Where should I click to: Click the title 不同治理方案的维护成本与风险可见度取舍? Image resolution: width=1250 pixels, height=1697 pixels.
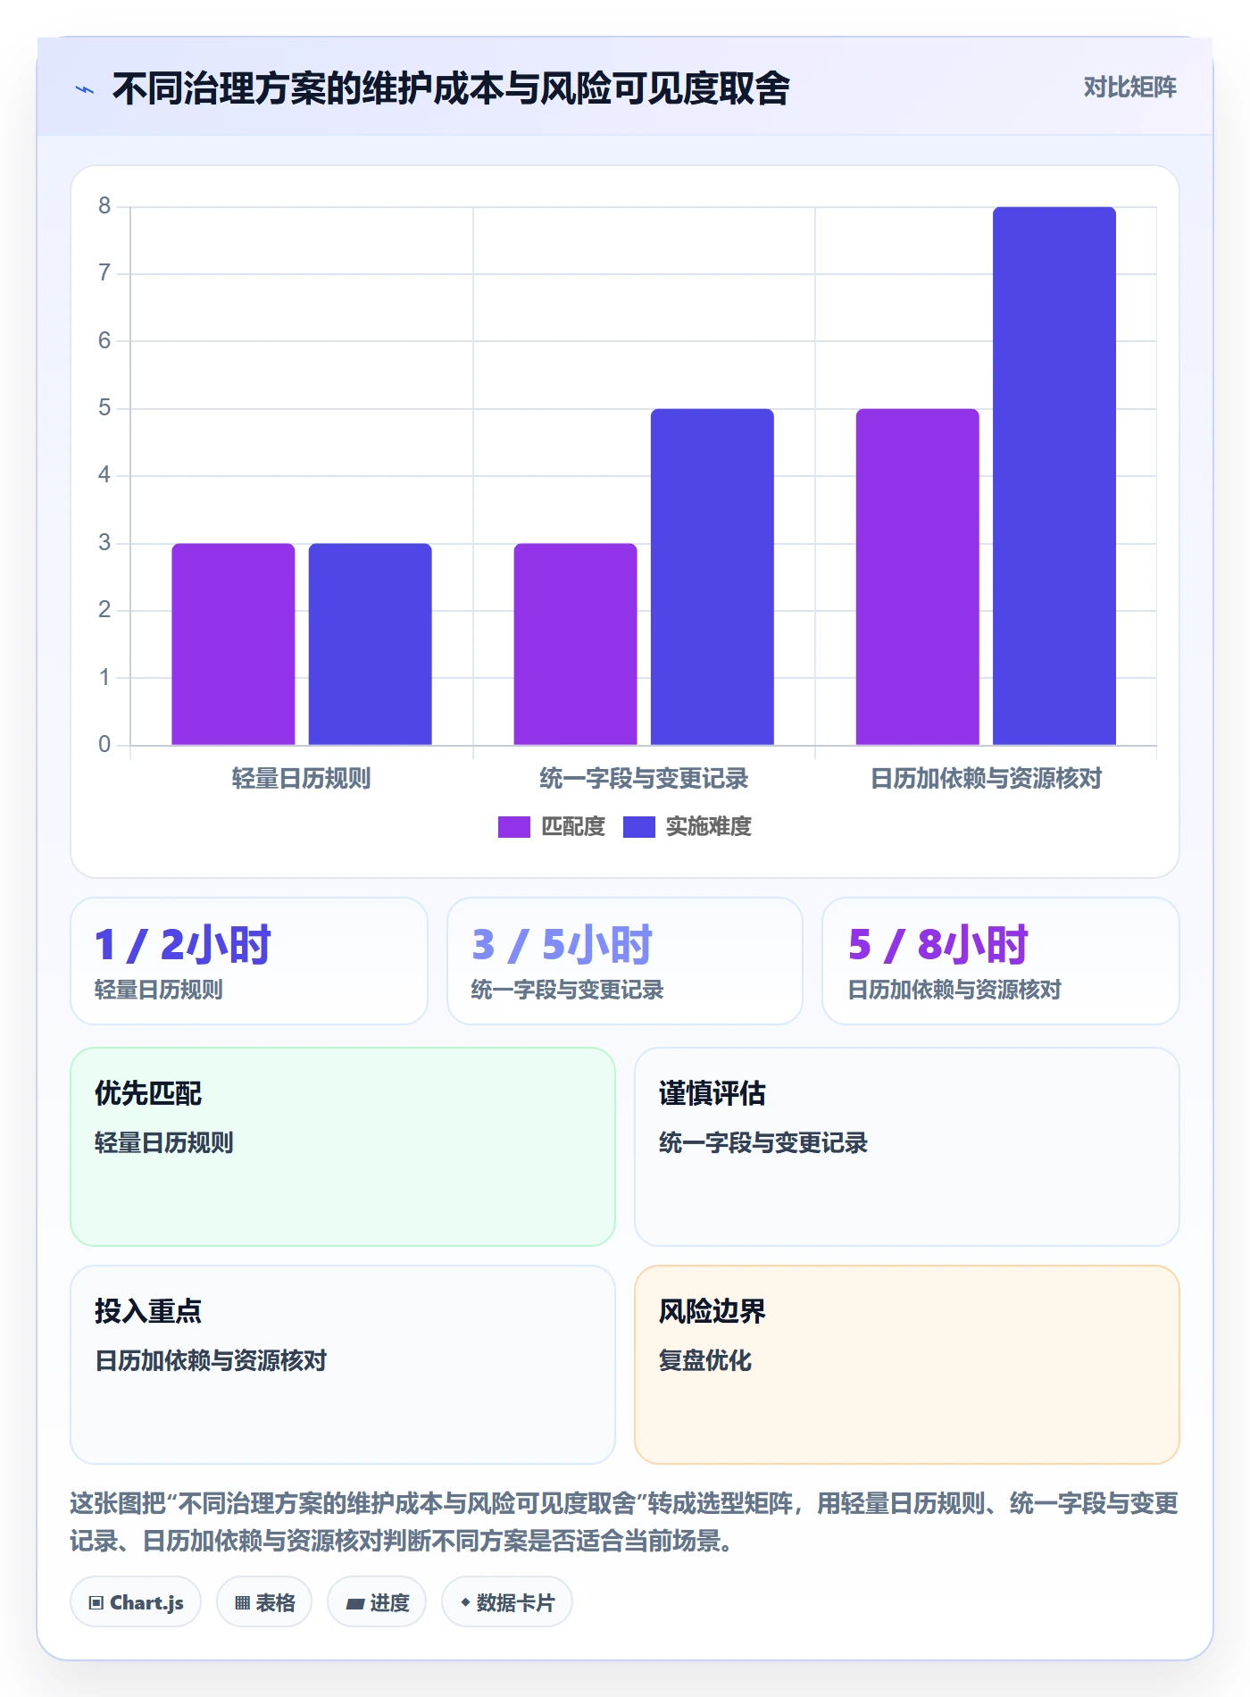451,88
